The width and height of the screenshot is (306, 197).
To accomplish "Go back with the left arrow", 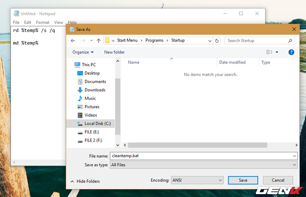I will click(x=73, y=41).
